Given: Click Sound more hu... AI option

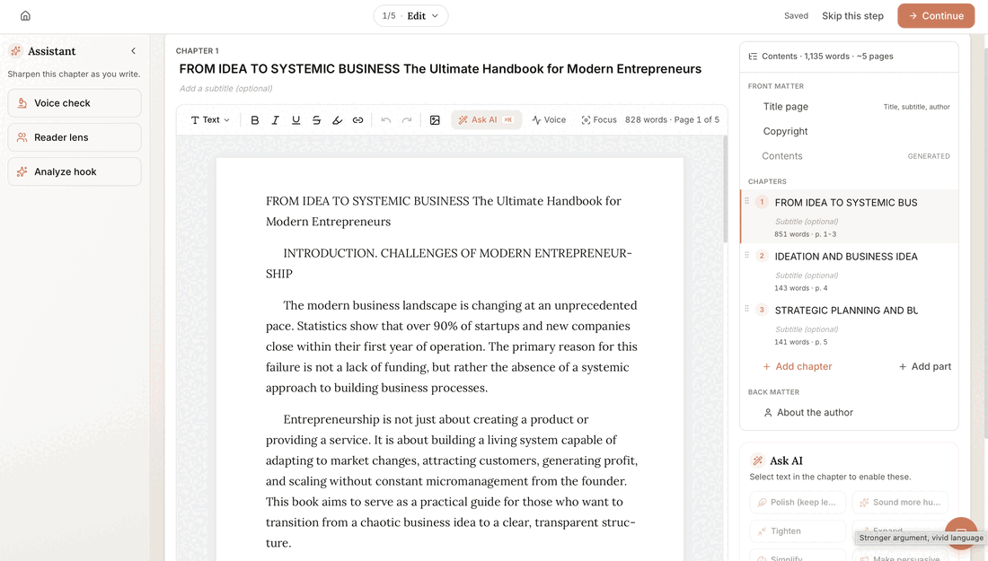Looking at the screenshot, I should (x=900, y=502).
